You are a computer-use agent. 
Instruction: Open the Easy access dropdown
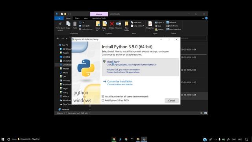(x=137, y=26)
